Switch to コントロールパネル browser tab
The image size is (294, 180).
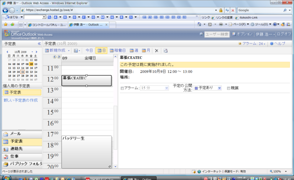pyautogui.click(x=47, y=25)
